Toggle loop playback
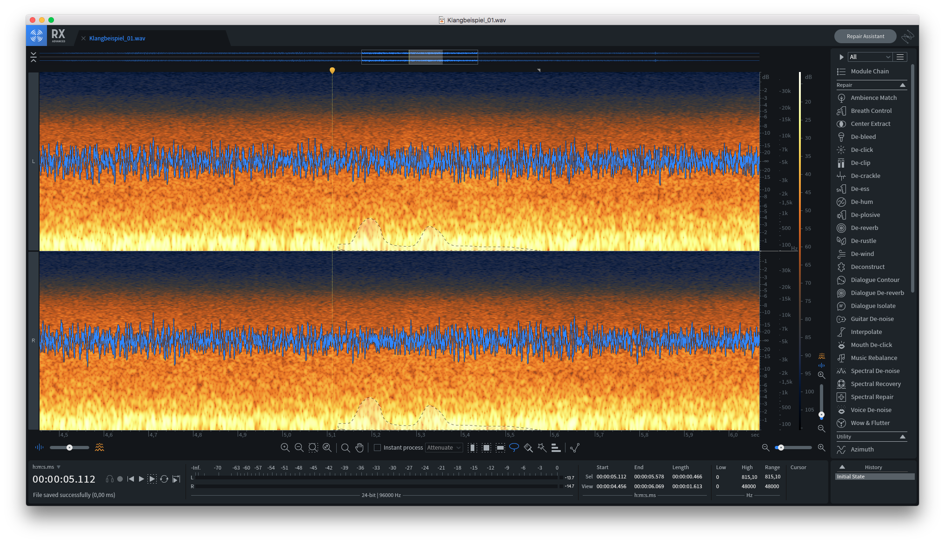This screenshot has height=543, width=945. 164,479
